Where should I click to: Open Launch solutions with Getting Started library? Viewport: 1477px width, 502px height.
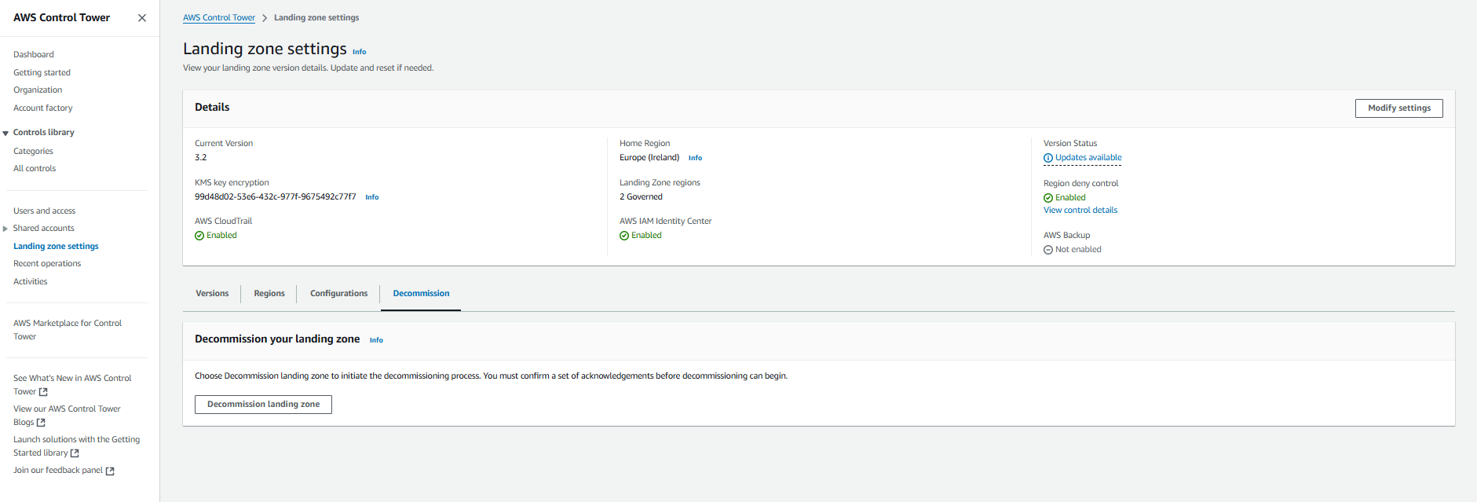(x=76, y=445)
